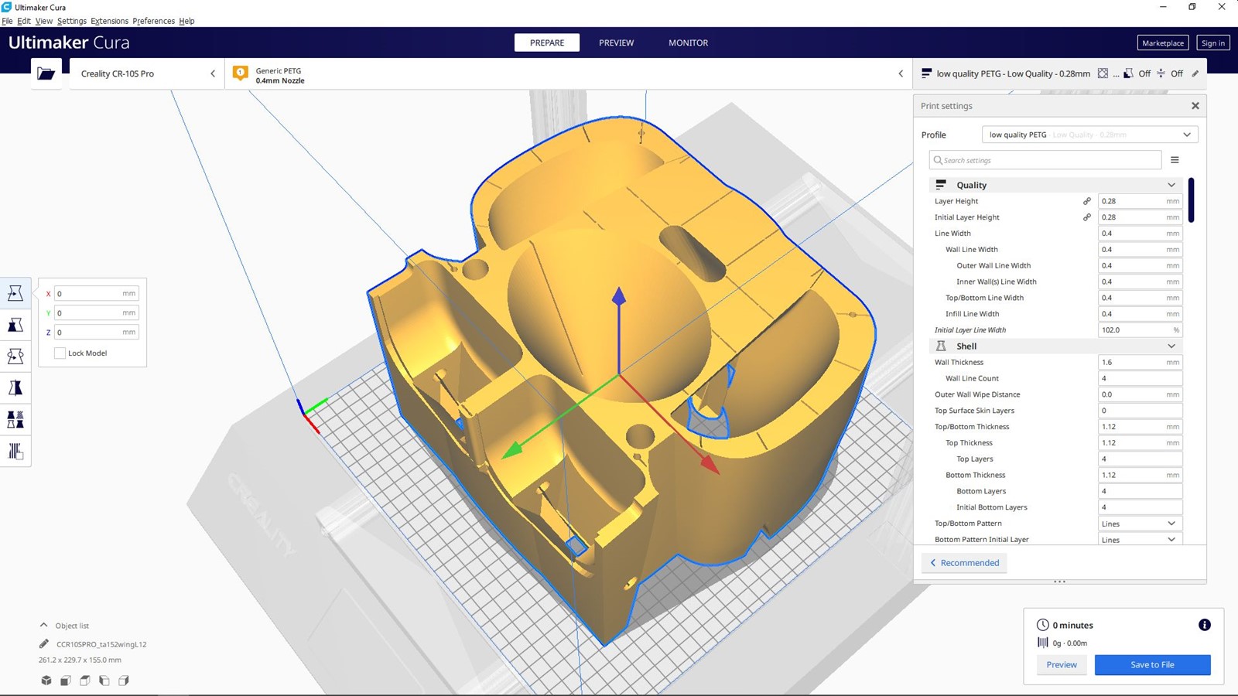
Task: Click the Generic PETG material icon
Action: [x=241, y=73]
